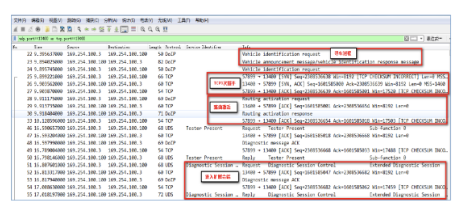465x213 pixels.
Task: Zoom in the packet list text
Action: tap(143, 29)
